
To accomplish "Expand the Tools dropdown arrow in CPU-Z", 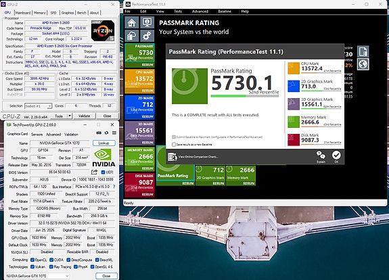I will pyautogui.click(x=70, y=116).
